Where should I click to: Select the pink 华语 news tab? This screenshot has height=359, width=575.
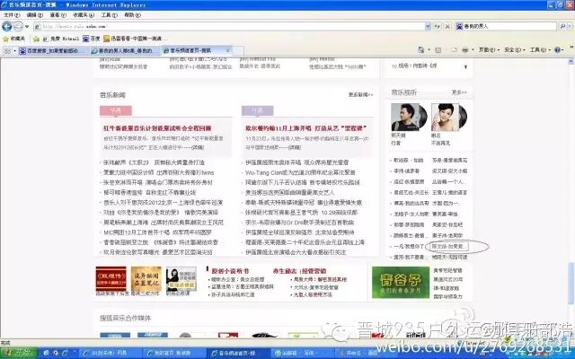[x=116, y=110]
